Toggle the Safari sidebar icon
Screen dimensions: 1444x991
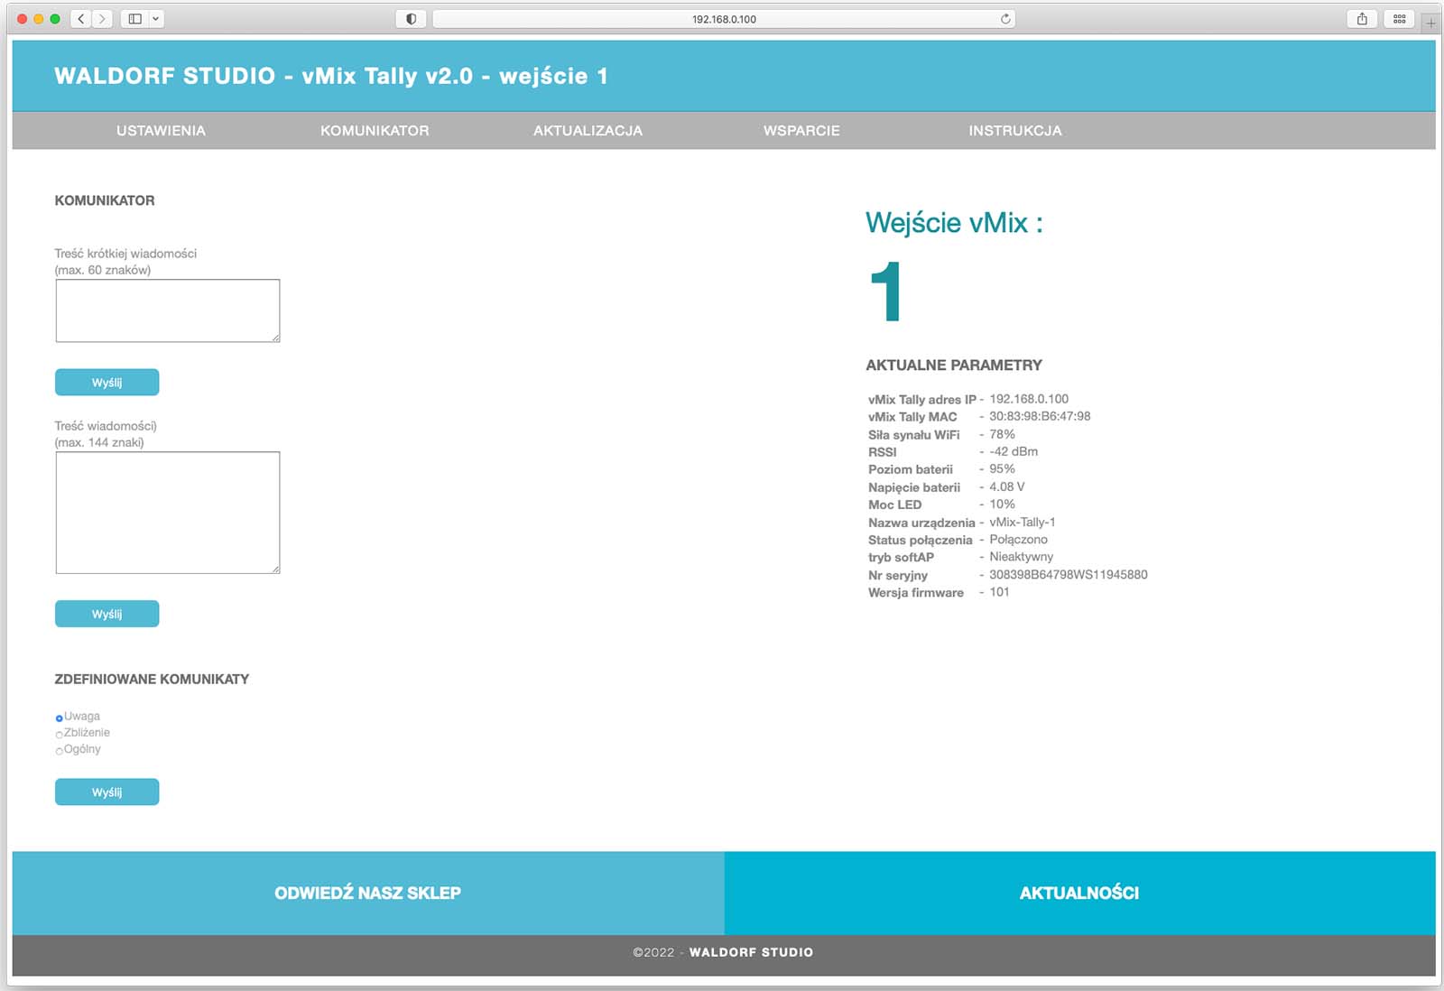[x=135, y=19]
